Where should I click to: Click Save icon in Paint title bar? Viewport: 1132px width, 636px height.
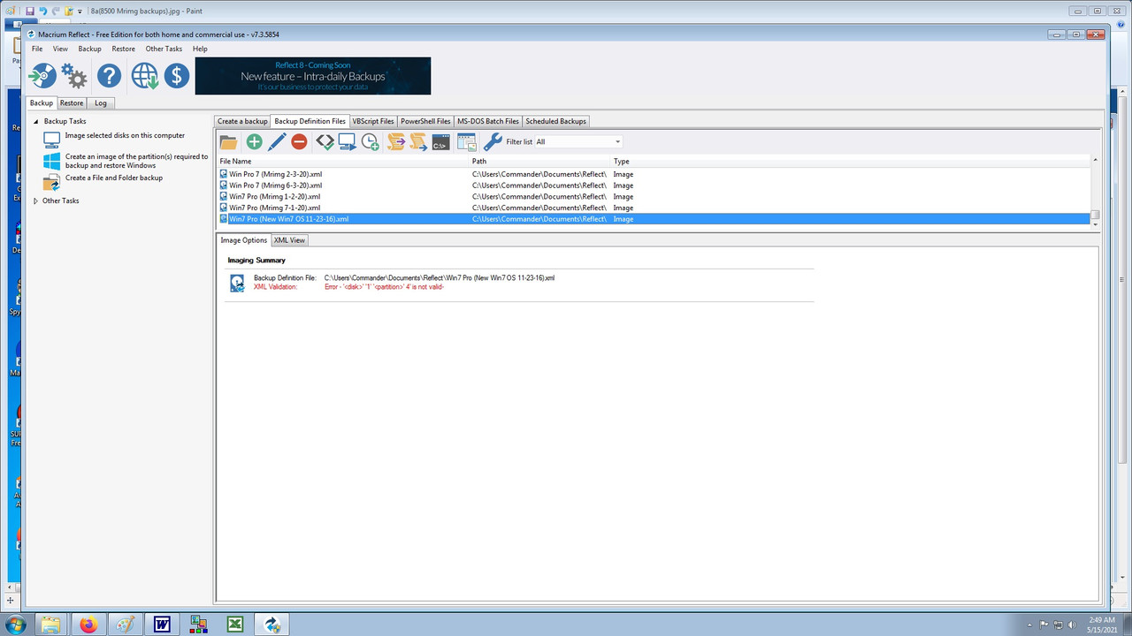click(x=29, y=11)
